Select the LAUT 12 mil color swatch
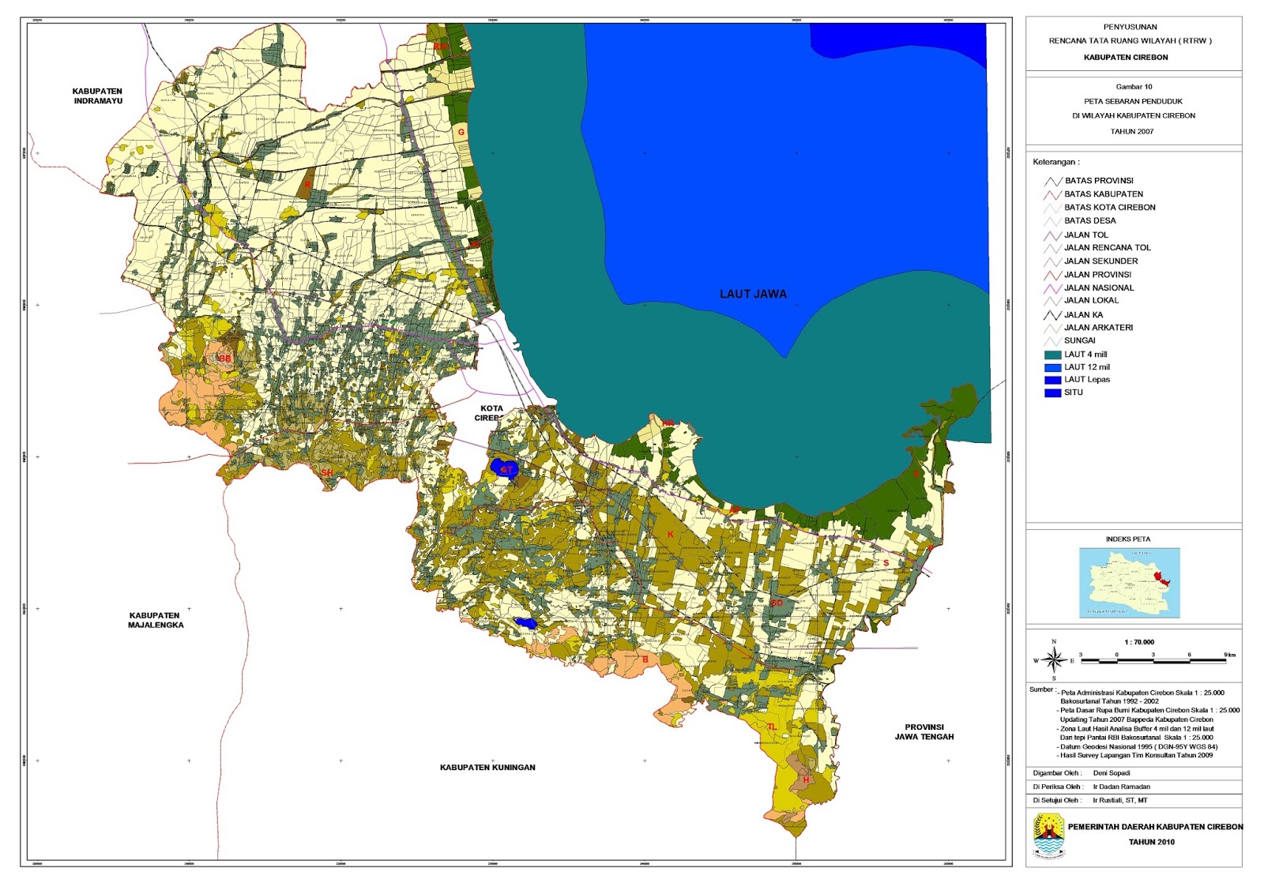This screenshot has height=894, width=1264. tap(1052, 366)
